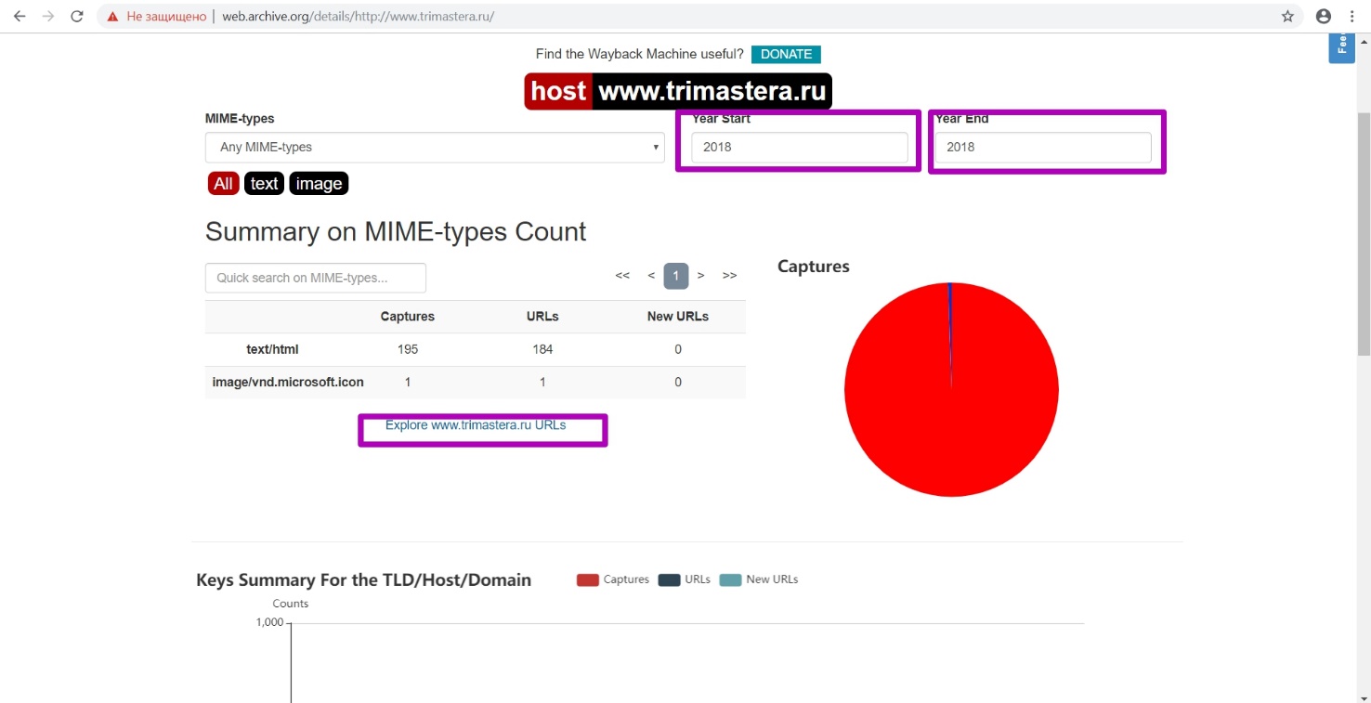
Task: Focus the Quick search on MIME-types box
Action: tap(316, 278)
